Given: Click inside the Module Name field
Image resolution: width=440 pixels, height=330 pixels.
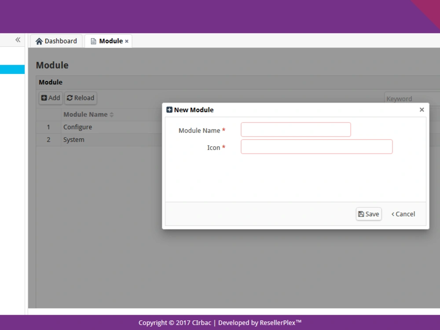Looking at the screenshot, I should (x=295, y=129).
